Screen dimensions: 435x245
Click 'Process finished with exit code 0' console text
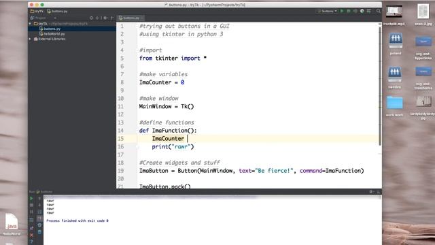(x=77, y=220)
